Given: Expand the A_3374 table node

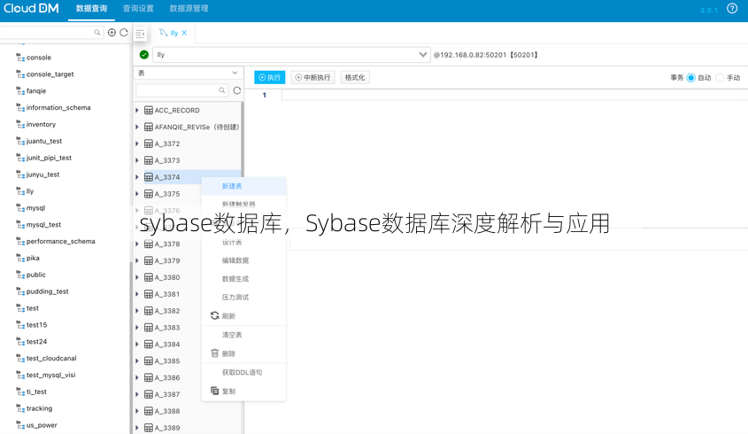Looking at the screenshot, I should point(137,177).
